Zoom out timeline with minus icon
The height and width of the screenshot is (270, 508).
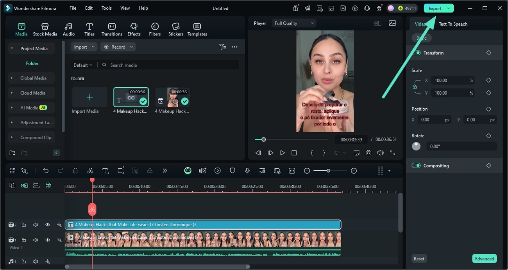click(x=307, y=171)
